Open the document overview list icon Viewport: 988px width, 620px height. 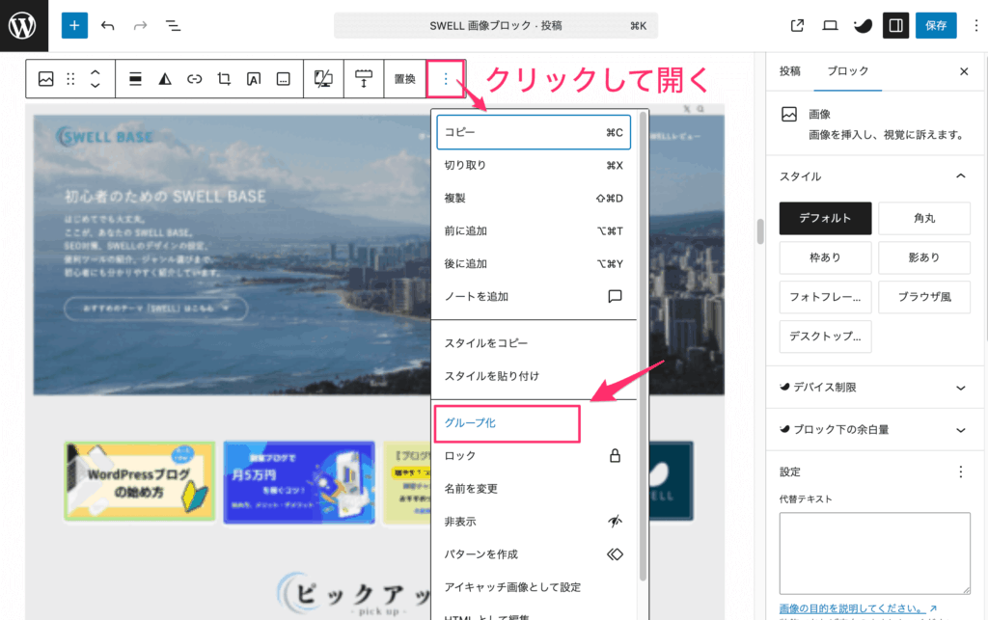coord(173,25)
